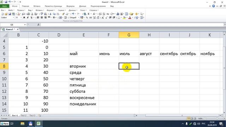Open the Справка dropdown menu
Screen dimensions: 226x127
94,10
